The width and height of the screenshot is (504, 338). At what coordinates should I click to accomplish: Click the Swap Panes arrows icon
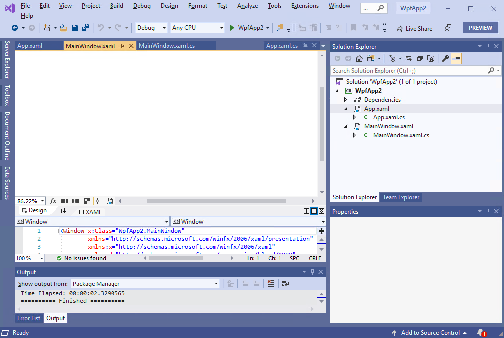pyautogui.click(x=63, y=211)
